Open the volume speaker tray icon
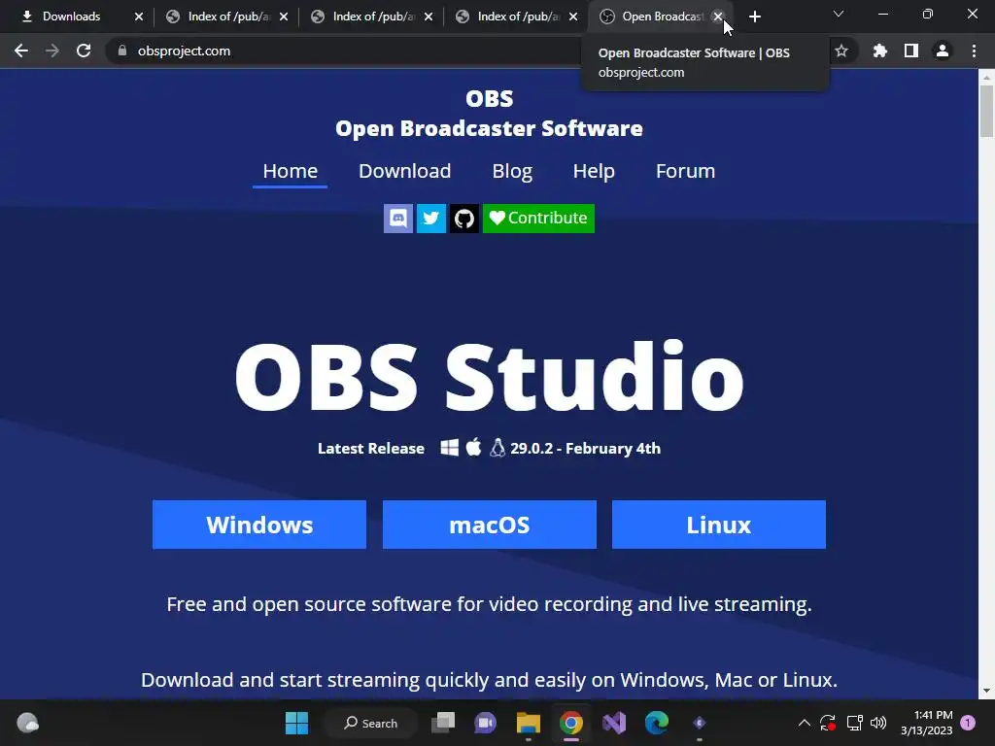The image size is (995, 746). pos(878,723)
